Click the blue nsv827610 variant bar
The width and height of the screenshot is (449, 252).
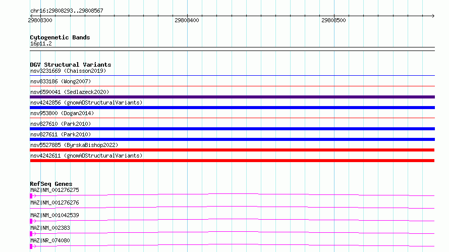232,129
